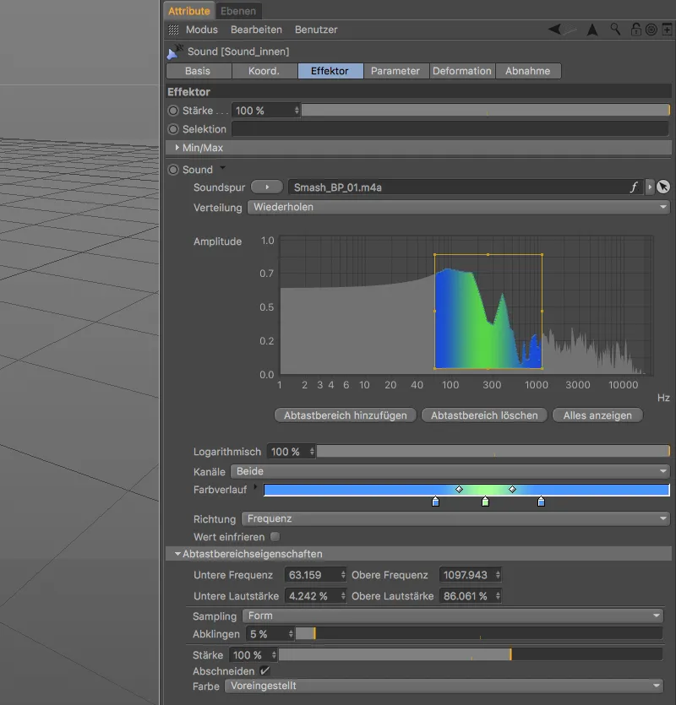Viewport: 676px width, 705px height.
Task: Click the Untere Lautstärke value field
Action: point(315,596)
